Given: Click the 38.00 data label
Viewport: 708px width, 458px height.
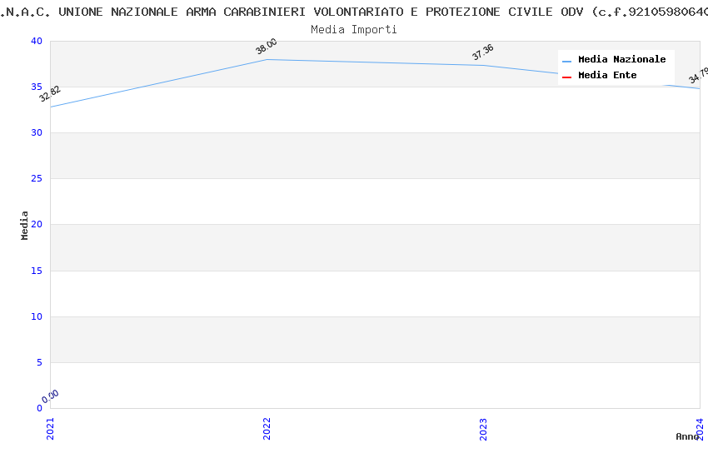Looking at the screenshot, I should coord(267,47).
